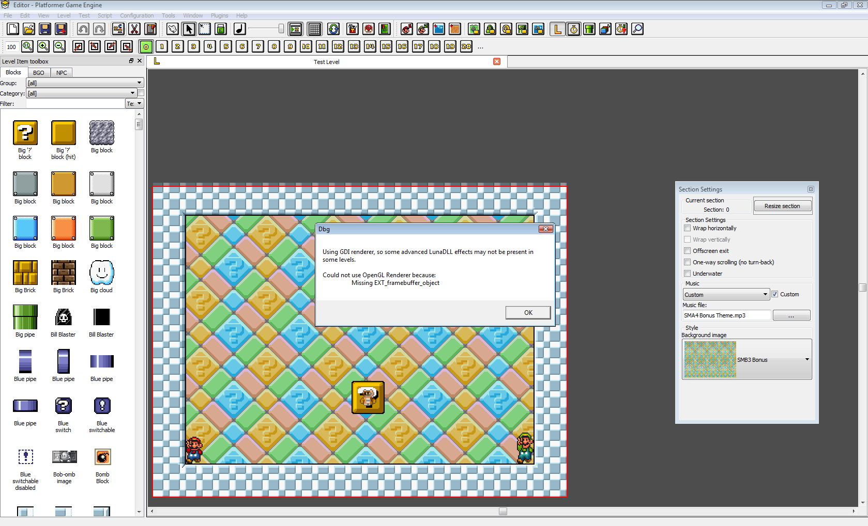Select the Blue switch block item
Image resolution: width=868 pixels, height=526 pixels.
(x=64, y=415)
